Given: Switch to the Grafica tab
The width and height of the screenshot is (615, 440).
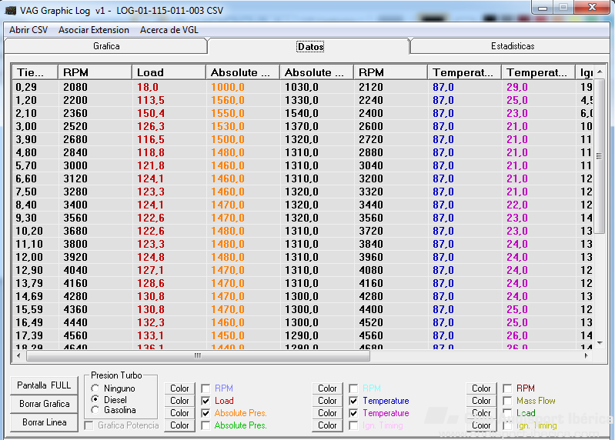Looking at the screenshot, I should 106,46.
